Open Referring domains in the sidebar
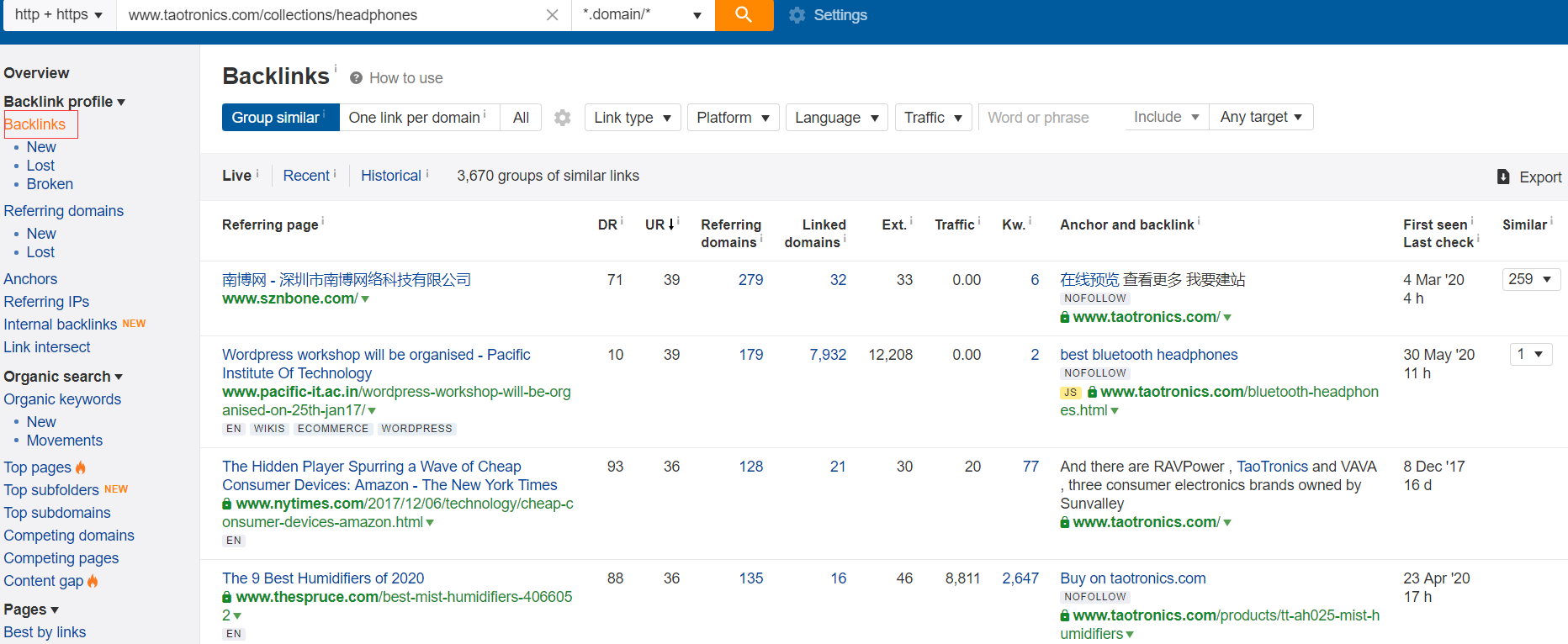1568x644 pixels. [63, 211]
